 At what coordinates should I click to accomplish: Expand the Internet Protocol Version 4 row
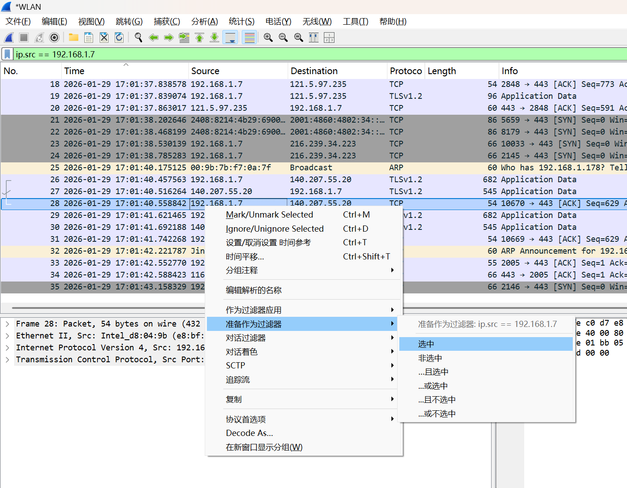coord(8,348)
